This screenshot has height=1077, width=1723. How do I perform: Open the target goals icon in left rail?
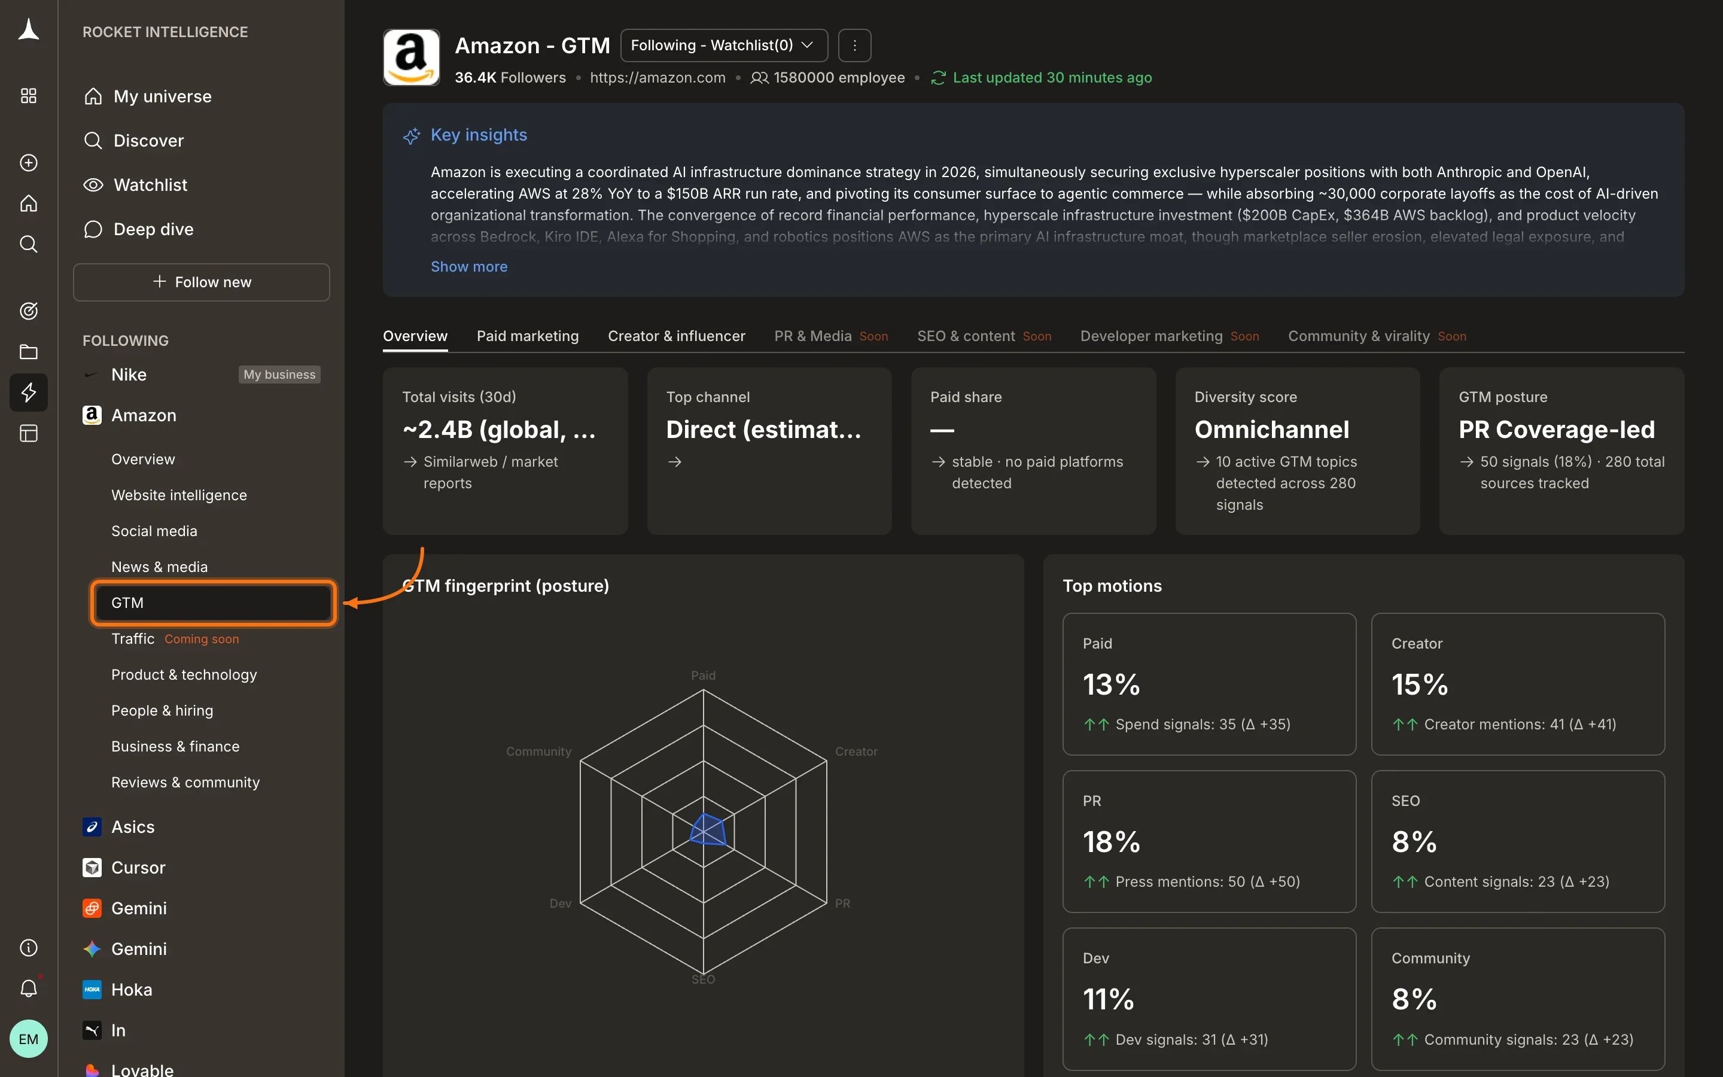[29, 311]
